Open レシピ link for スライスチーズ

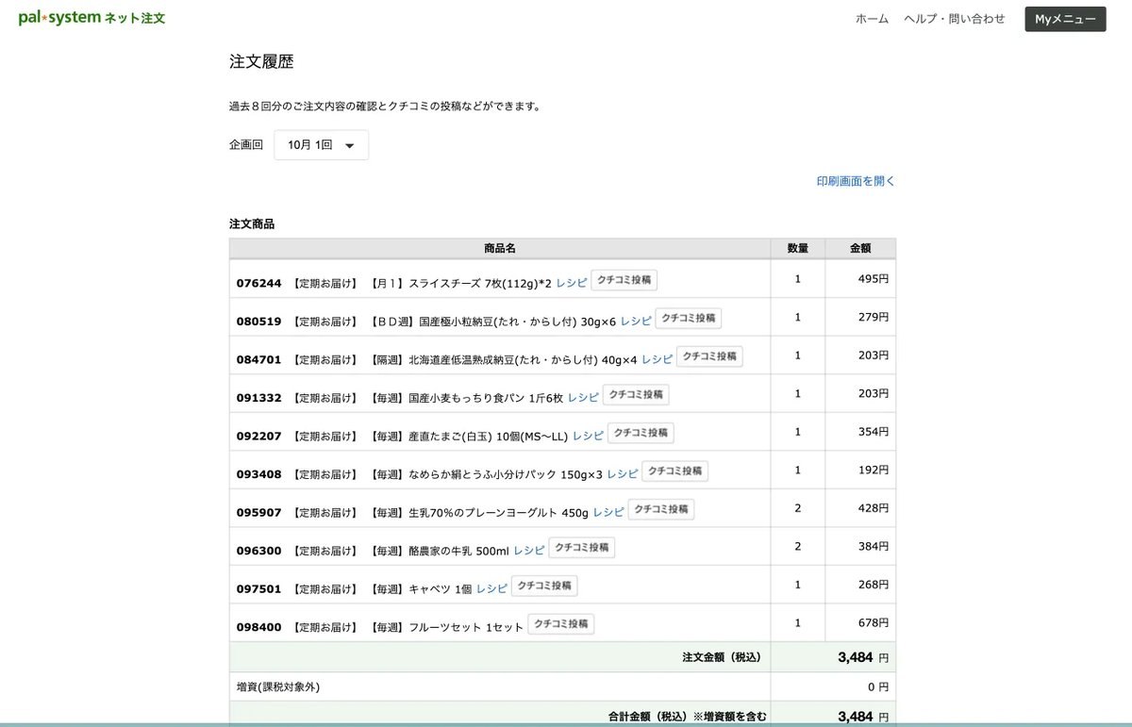tap(571, 282)
